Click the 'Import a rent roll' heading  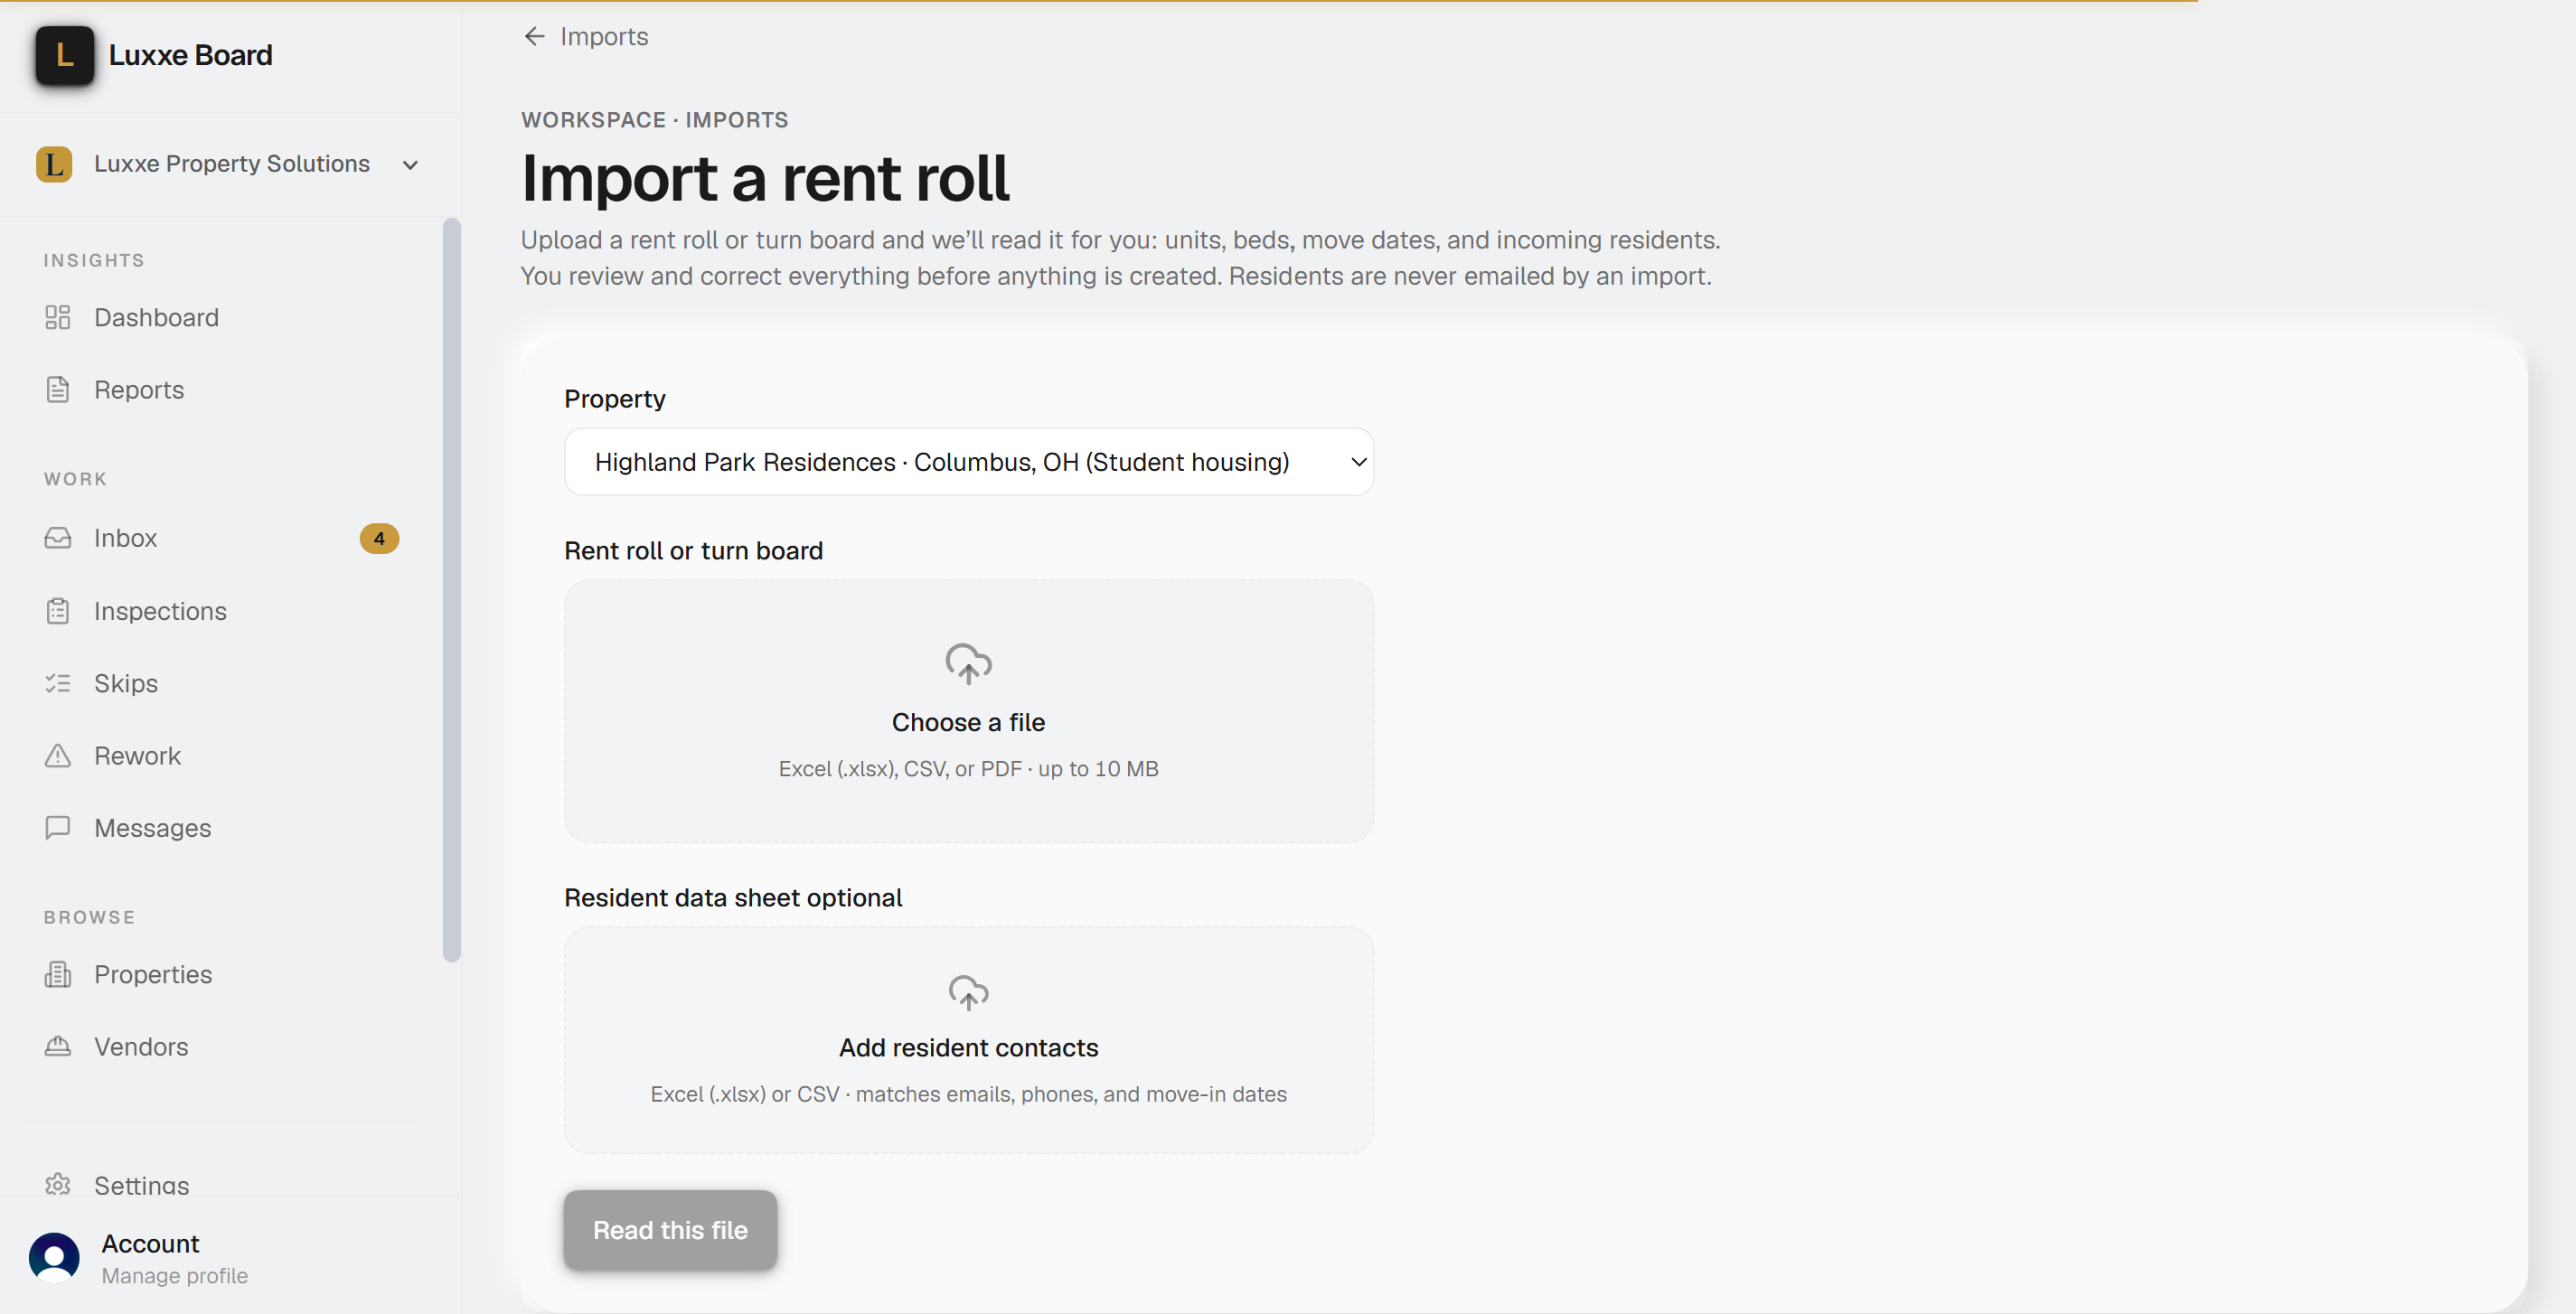(x=765, y=178)
